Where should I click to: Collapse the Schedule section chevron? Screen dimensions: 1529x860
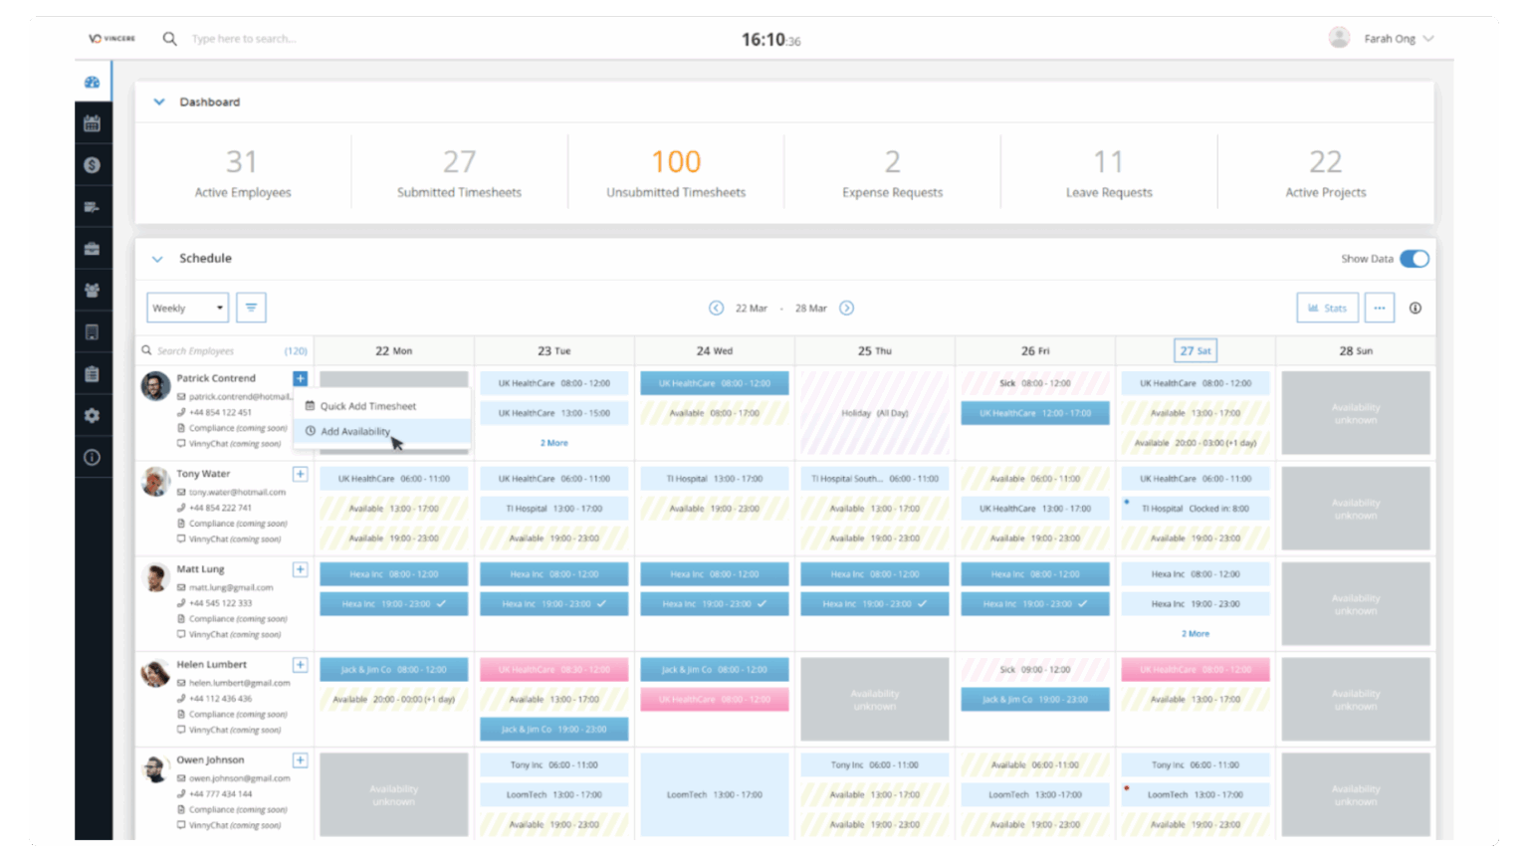tap(157, 258)
